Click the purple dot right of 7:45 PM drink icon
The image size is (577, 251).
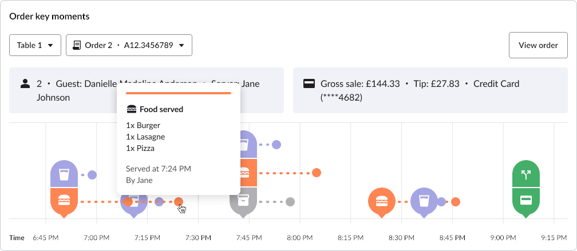coord(276,145)
